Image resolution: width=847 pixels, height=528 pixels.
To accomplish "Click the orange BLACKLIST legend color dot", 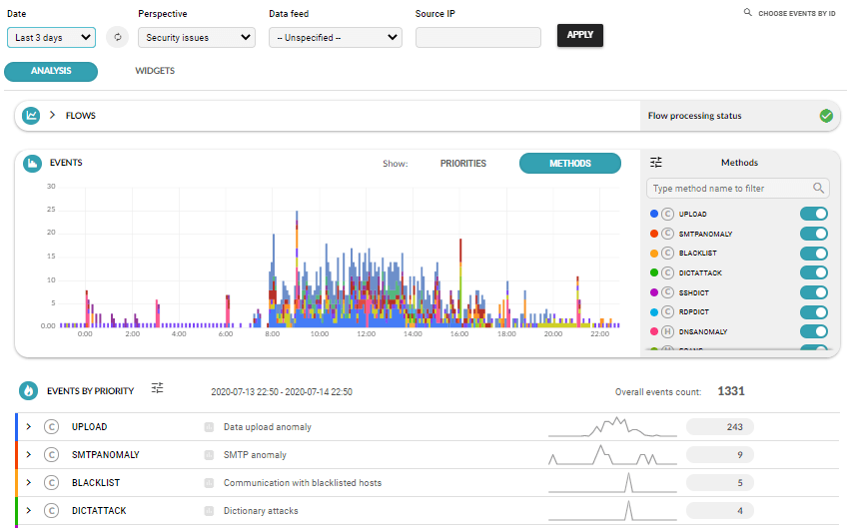I will coord(654,254).
